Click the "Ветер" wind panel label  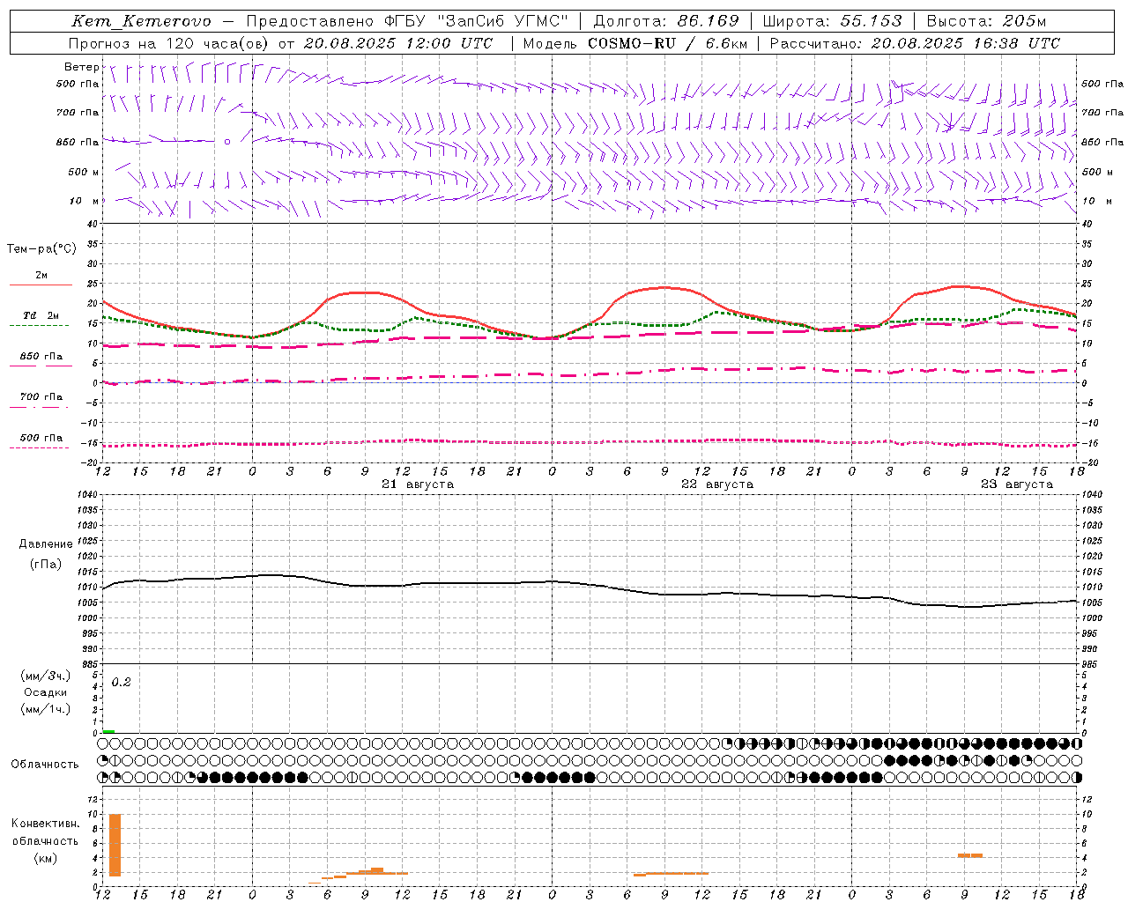[x=81, y=67]
